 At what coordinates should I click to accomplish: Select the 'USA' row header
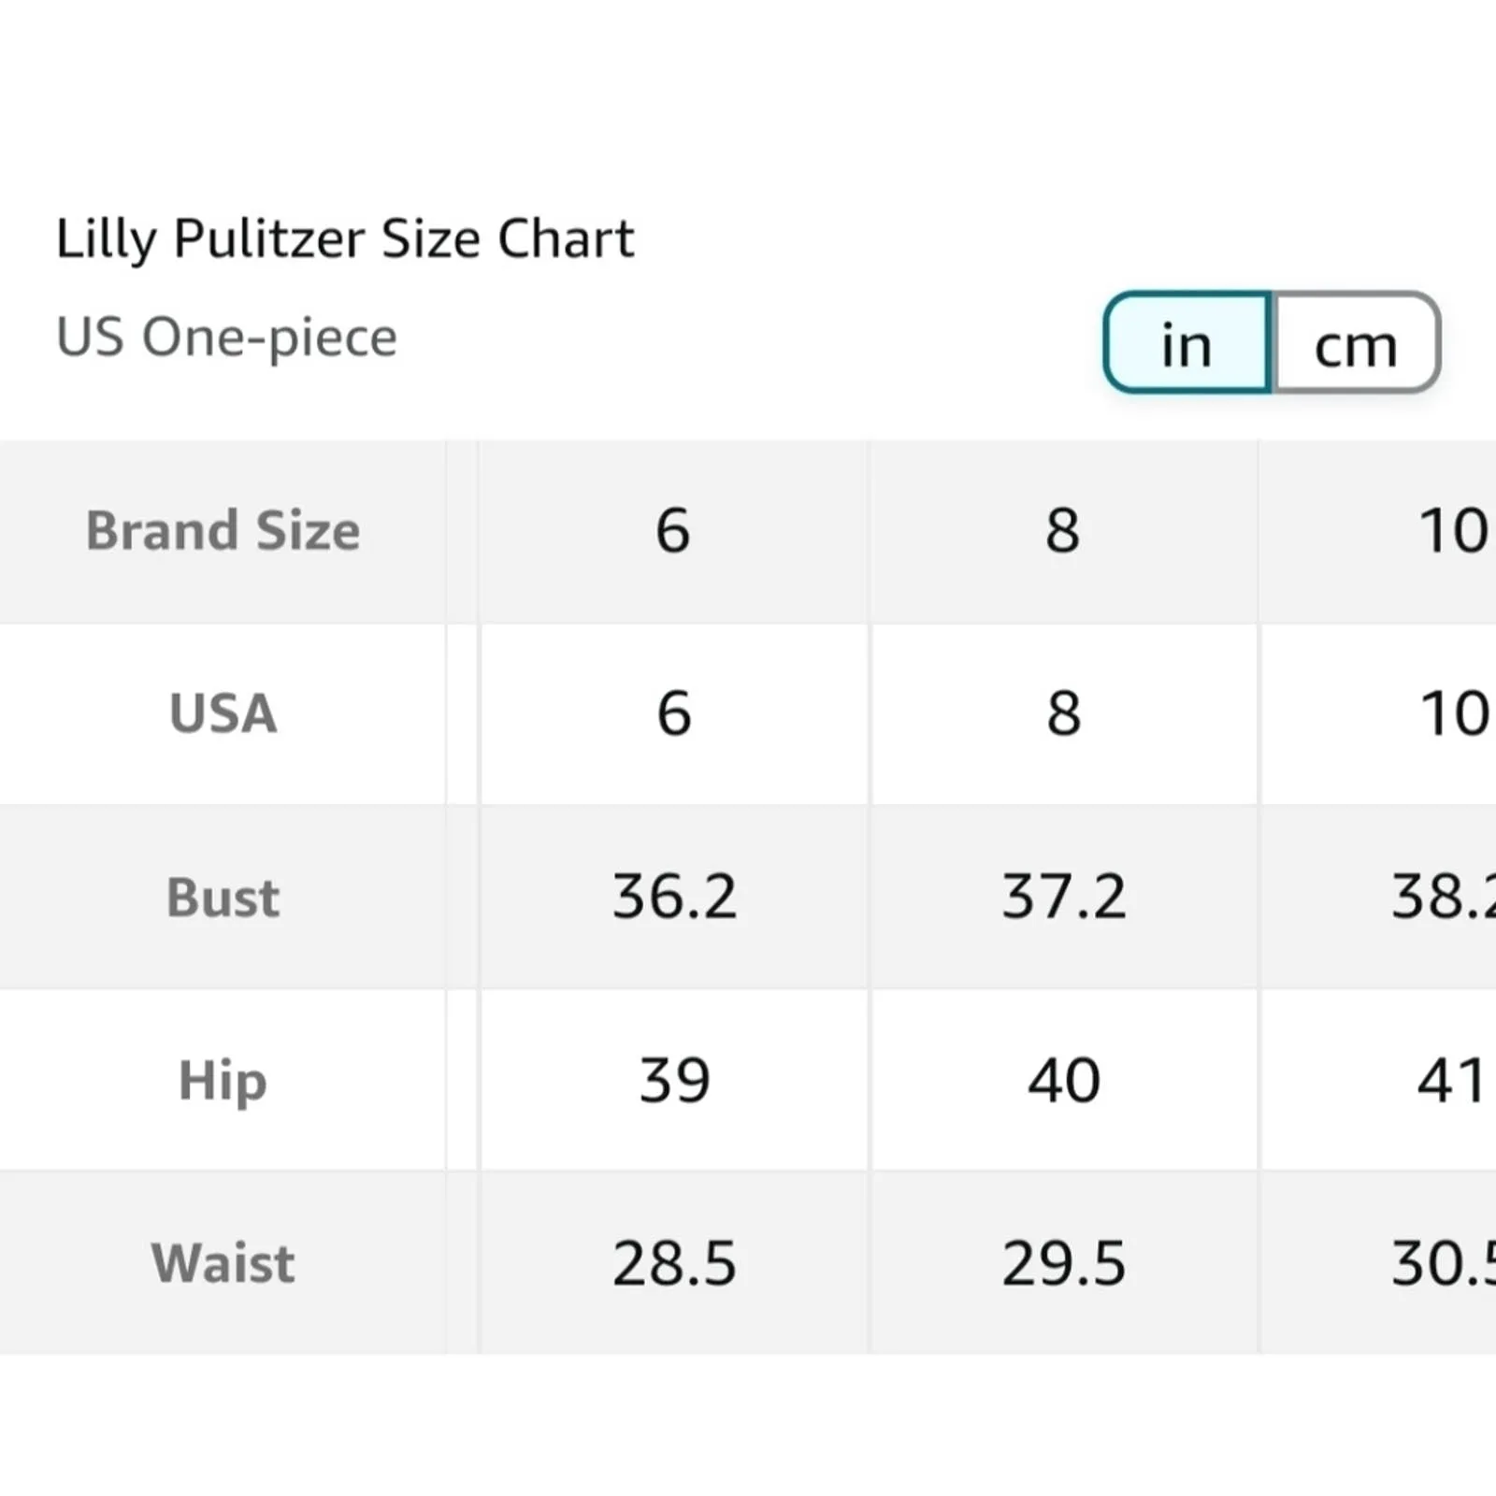223,713
